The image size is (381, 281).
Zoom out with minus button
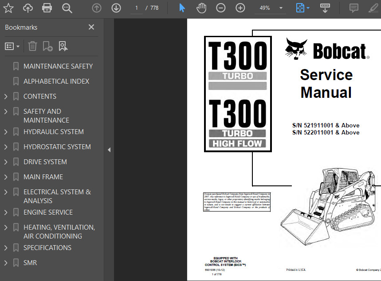[x=220, y=8]
